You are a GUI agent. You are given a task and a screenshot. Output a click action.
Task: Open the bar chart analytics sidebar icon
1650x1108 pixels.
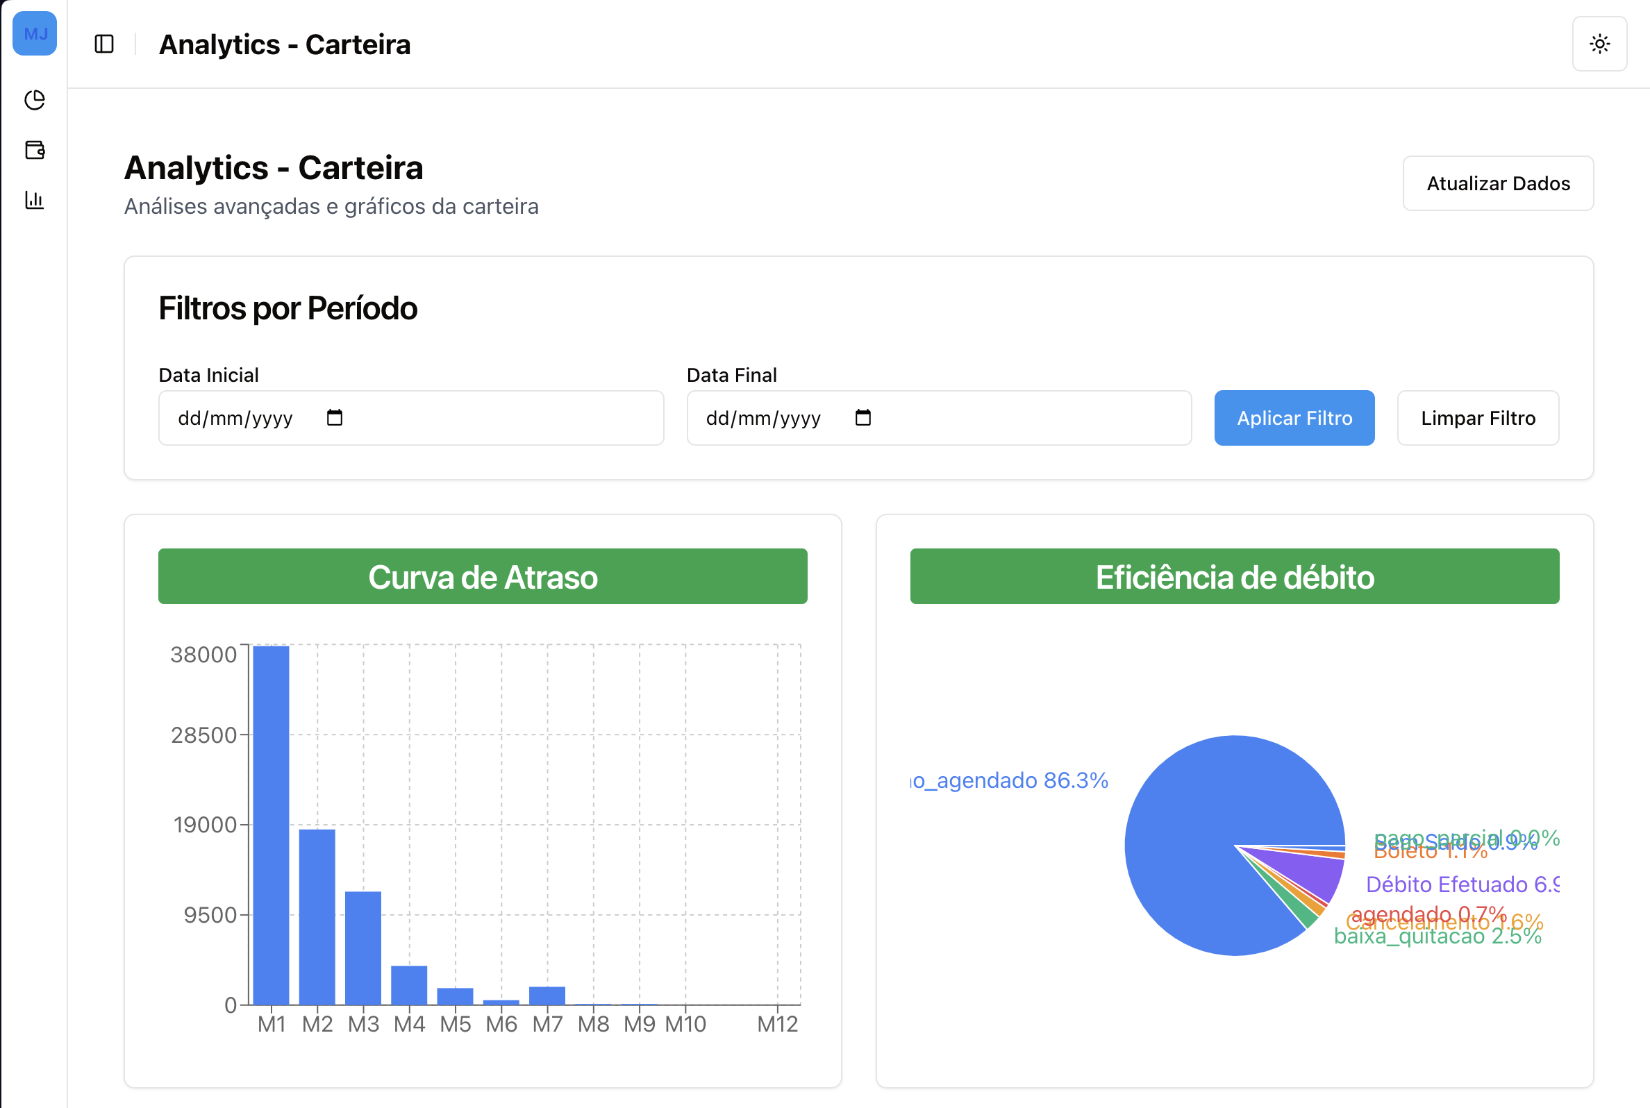(35, 200)
